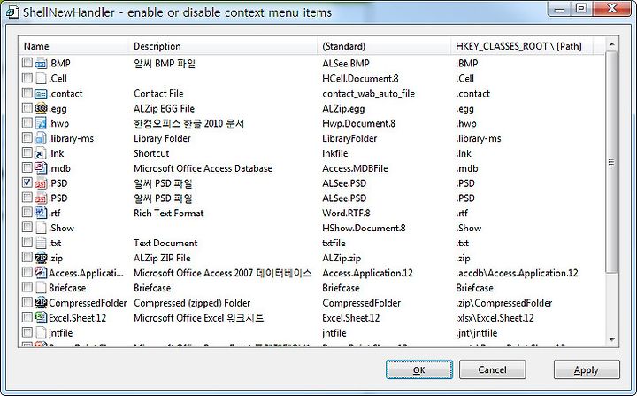Image resolution: width=637 pixels, height=396 pixels.
Task: Click the .Cell blank document icon
Action: pos(41,78)
